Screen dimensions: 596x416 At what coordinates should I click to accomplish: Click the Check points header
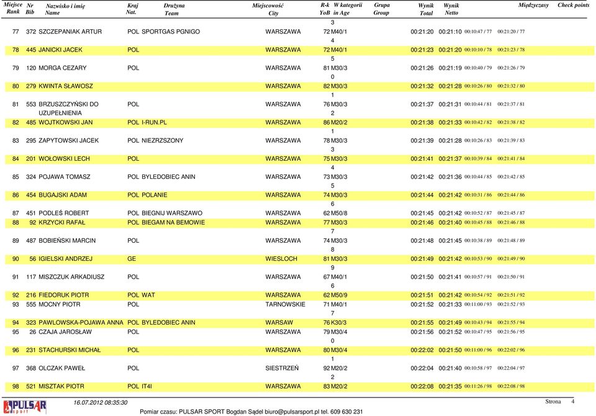[x=573, y=6]
